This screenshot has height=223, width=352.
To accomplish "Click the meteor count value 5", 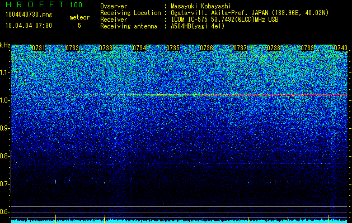I will click(x=79, y=26).
